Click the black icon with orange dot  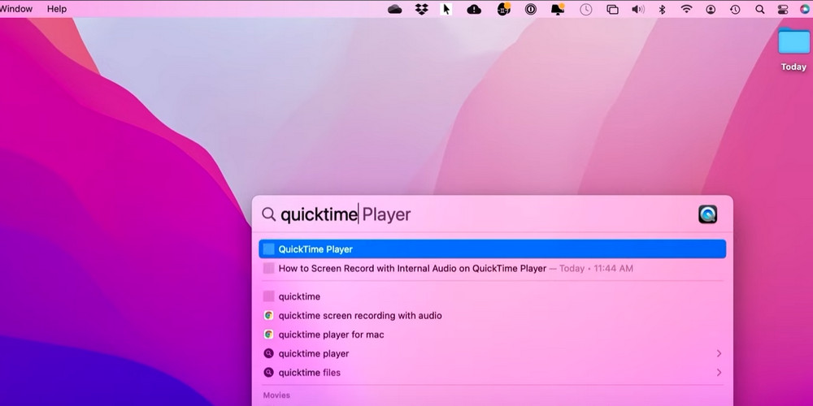(x=503, y=9)
